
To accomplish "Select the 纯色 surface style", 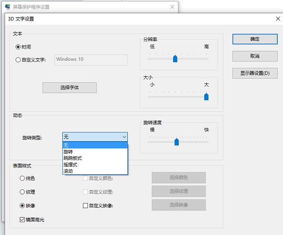I will (22, 178).
